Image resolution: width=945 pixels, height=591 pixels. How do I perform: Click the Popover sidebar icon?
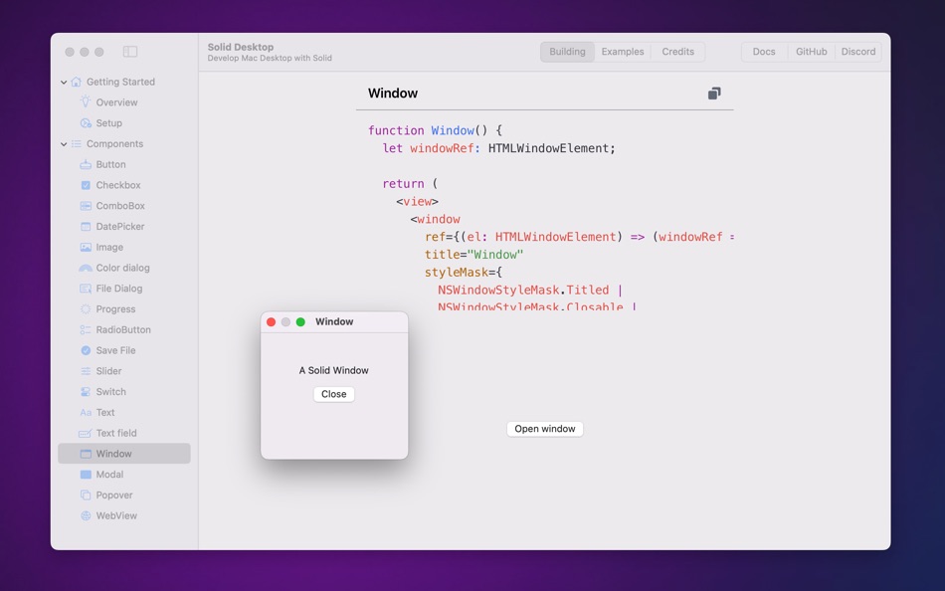pos(86,495)
